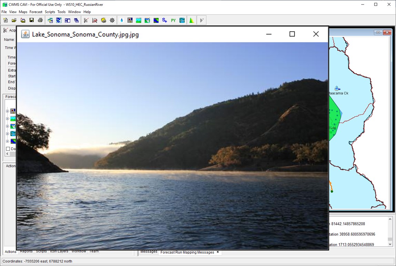Screen dimensions: 396x266
Task: Click the S+ toolbar icon
Action: pos(164,20)
